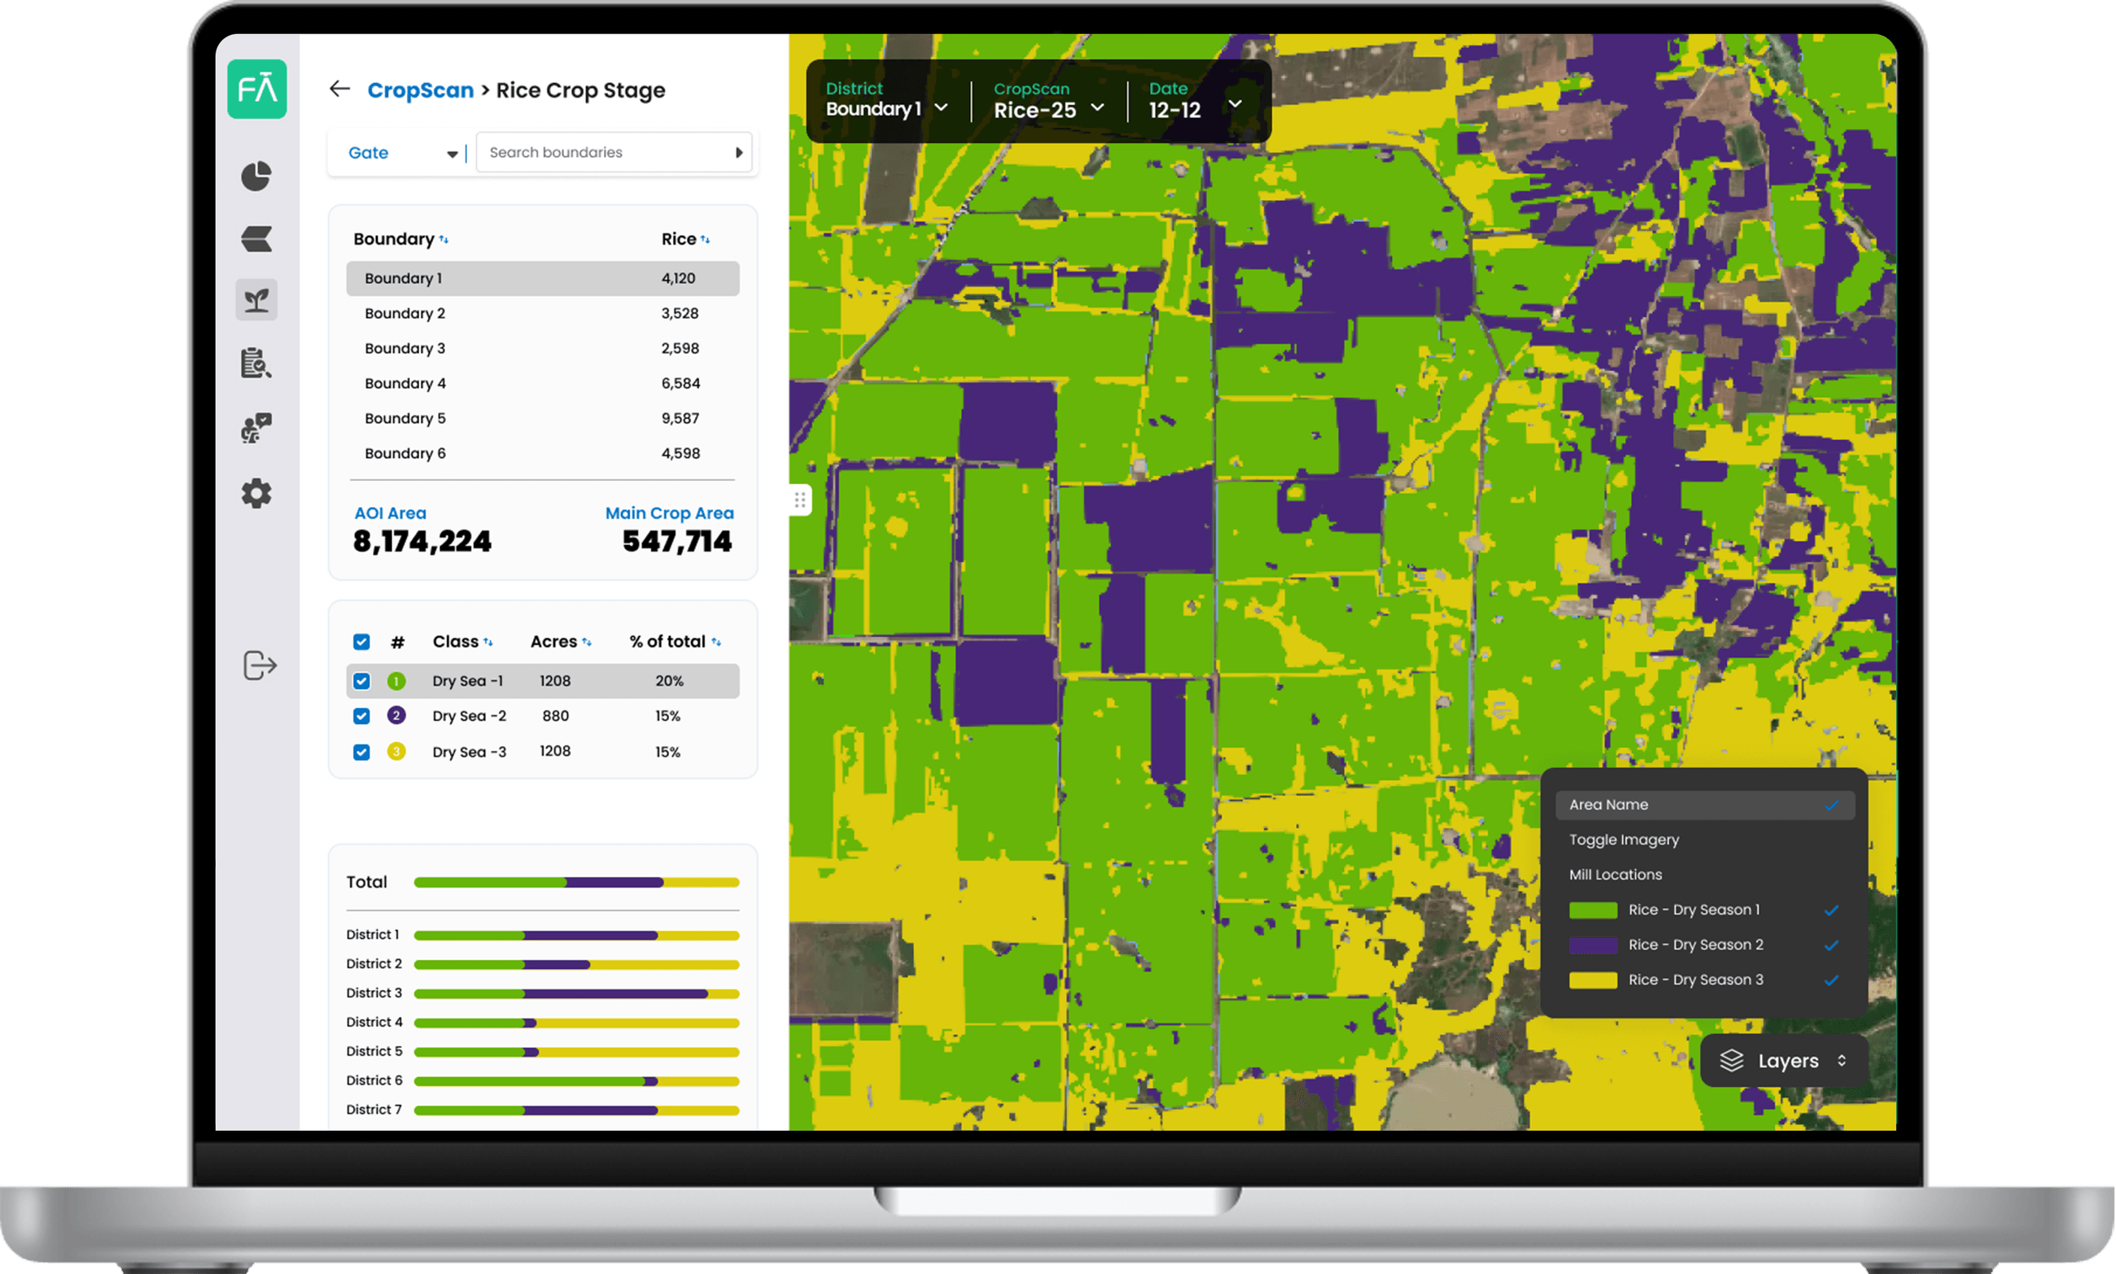
Task: Click the FA logo icon
Action: coord(257,89)
